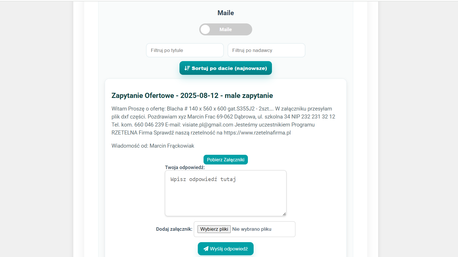Click the Dodaj załącznik label
458x257 pixels.
tap(174, 229)
